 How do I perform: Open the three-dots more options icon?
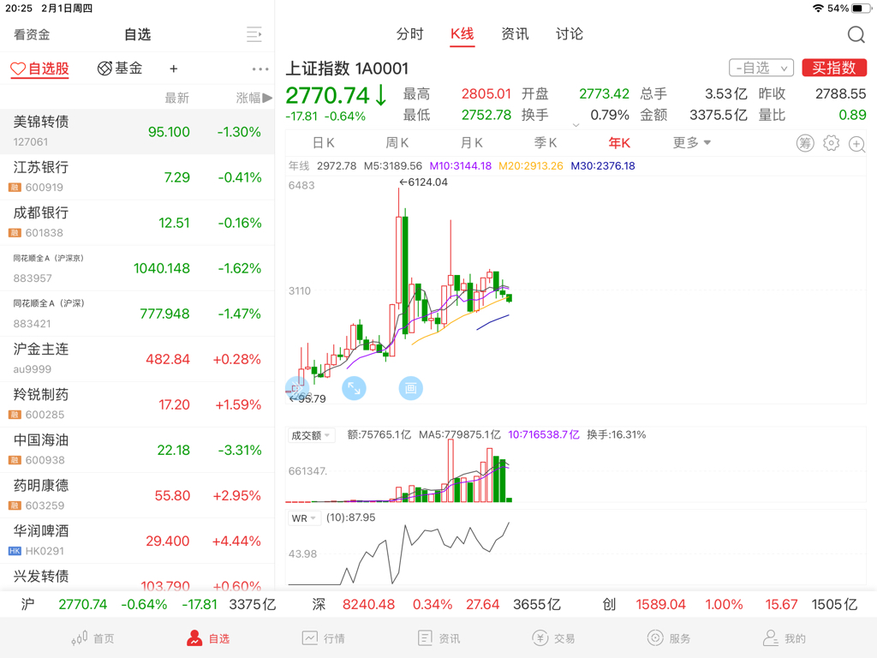(260, 69)
